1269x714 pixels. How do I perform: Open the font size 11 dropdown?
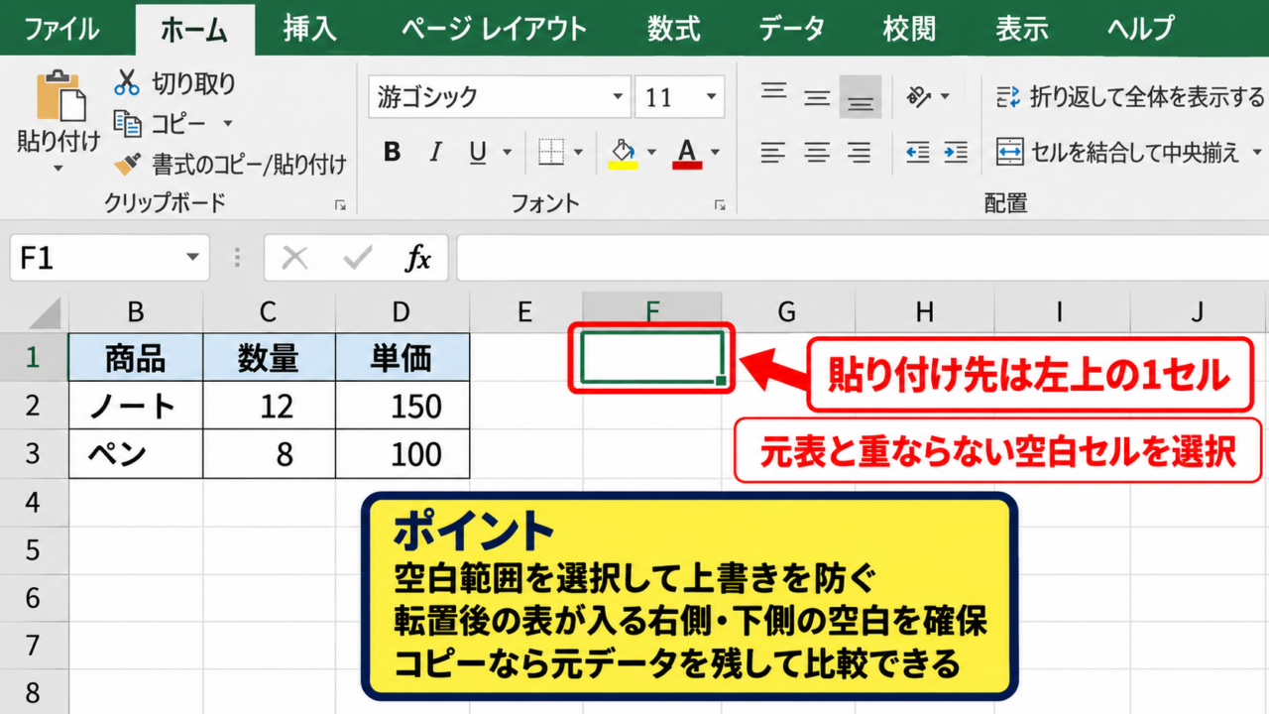[711, 97]
